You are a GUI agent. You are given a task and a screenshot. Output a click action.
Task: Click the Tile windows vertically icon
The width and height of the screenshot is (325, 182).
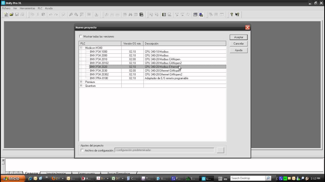point(222,15)
